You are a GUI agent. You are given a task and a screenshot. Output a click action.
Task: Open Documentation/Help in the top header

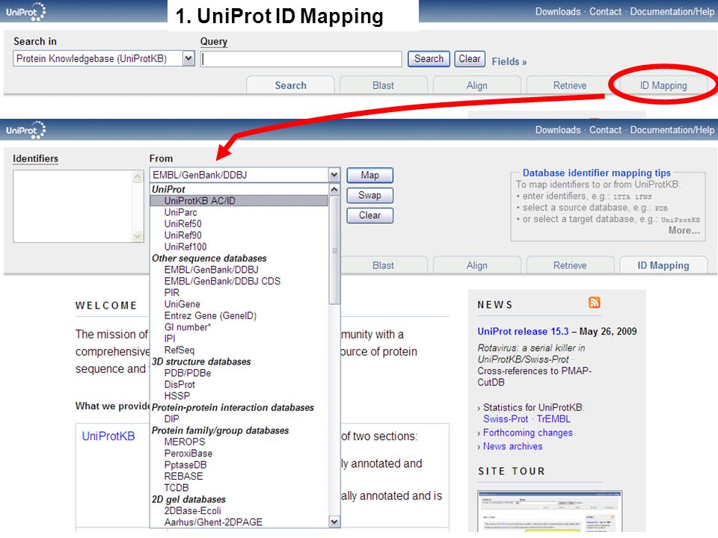672,11
